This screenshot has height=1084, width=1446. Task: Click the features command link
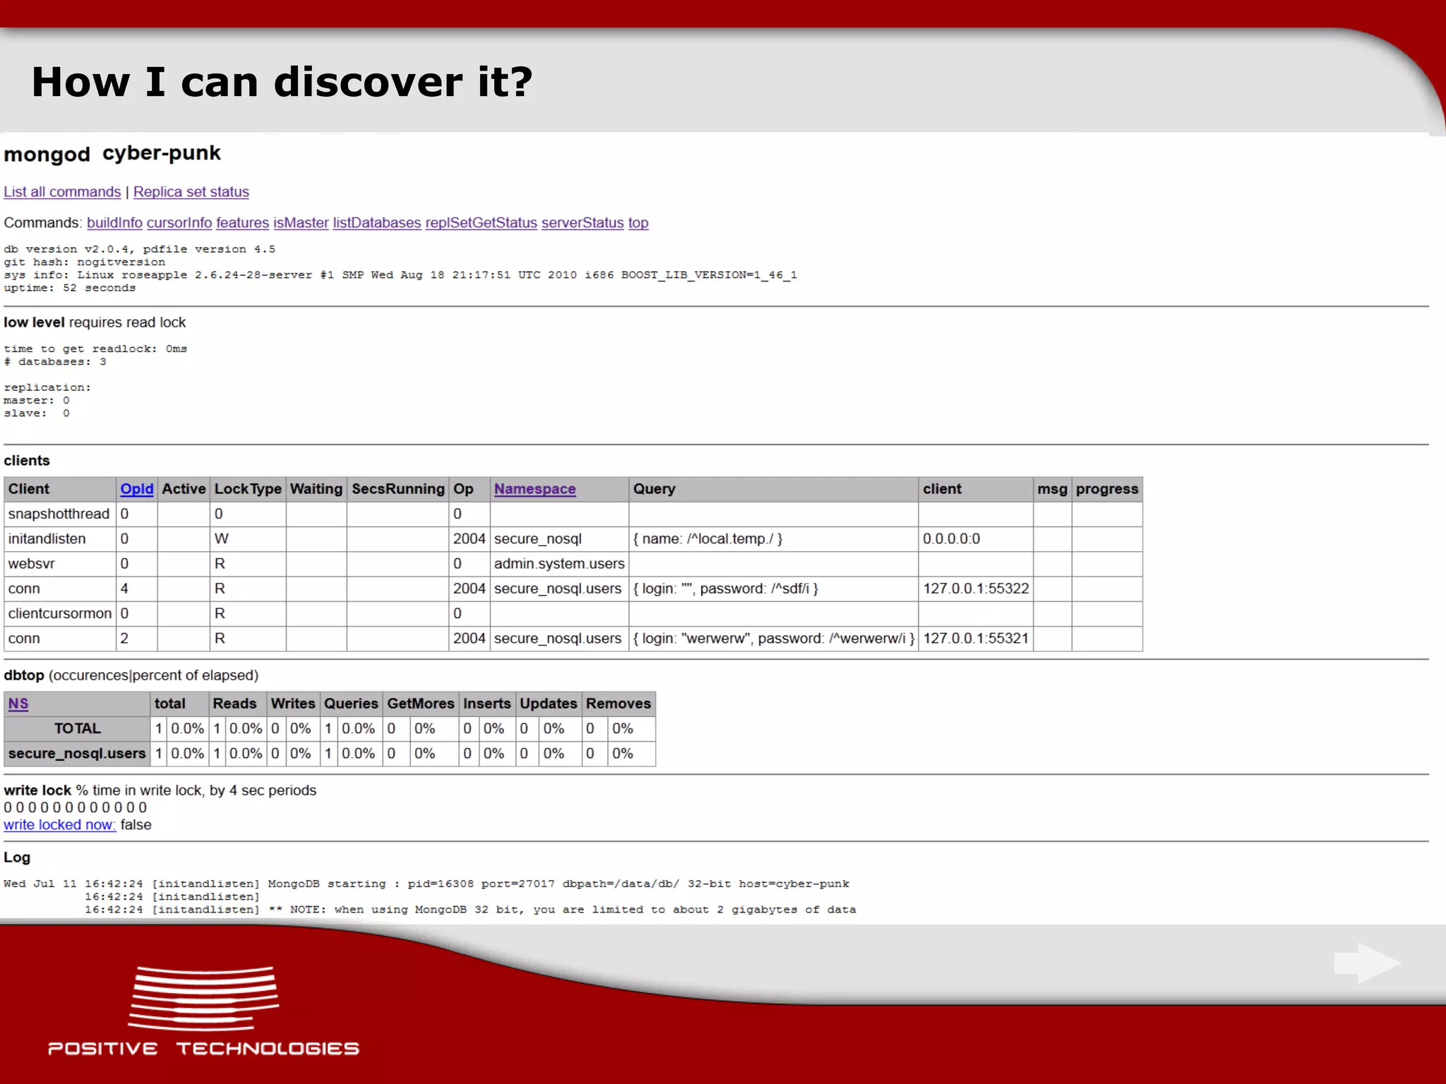click(x=242, y=223)
